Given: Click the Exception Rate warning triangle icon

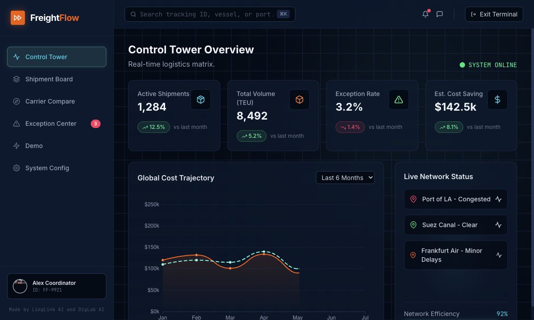Looking at the screenshot, I should click(x=399, y=100).
